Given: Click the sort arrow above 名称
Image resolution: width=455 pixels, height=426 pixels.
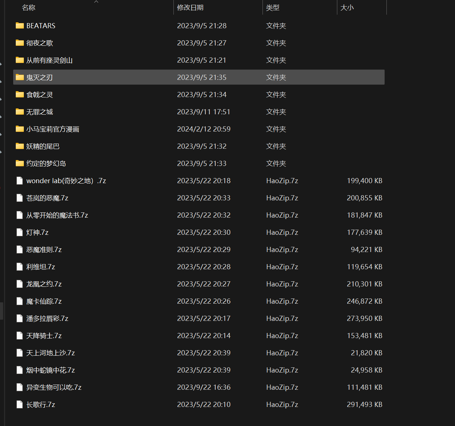Looking at the screenshot, I should (96, 2).
